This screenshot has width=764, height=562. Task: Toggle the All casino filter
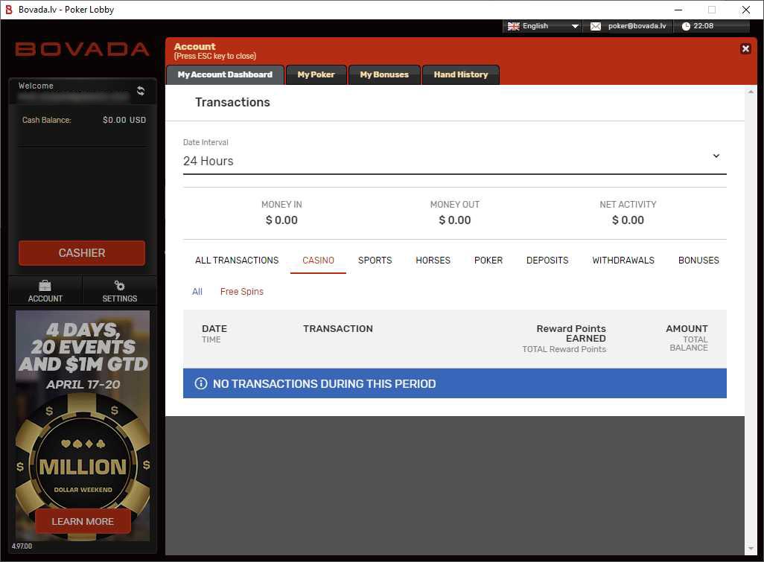197,291
